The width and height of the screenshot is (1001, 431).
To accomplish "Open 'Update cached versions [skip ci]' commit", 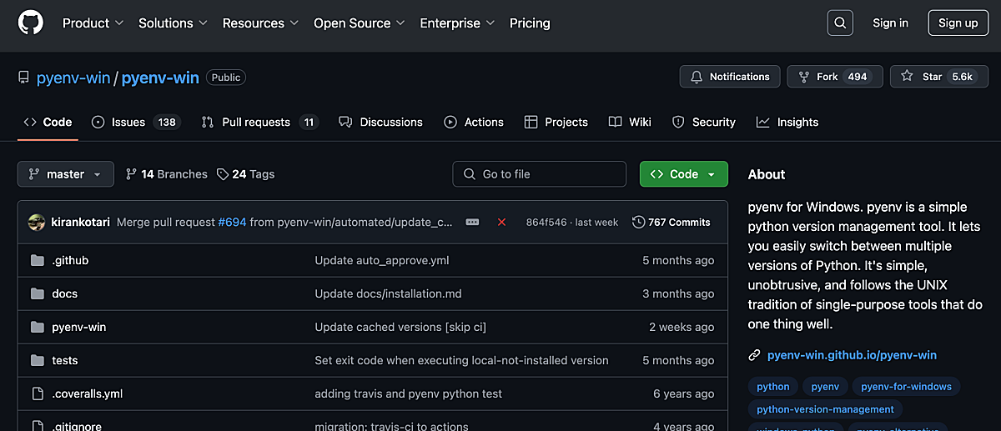I will point(400,327).
